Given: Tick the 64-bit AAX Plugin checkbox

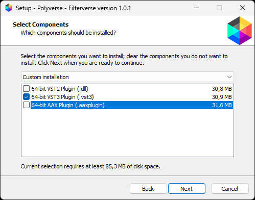Looking at the screenshot, I should pyautogui.click(x=26, y=105).
